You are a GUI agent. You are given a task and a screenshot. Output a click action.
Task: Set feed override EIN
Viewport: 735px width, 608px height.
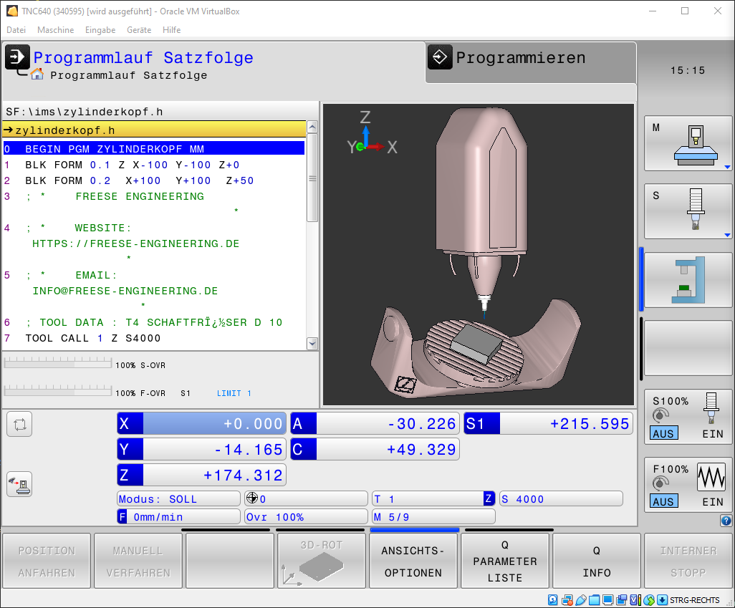pos(713,502)
